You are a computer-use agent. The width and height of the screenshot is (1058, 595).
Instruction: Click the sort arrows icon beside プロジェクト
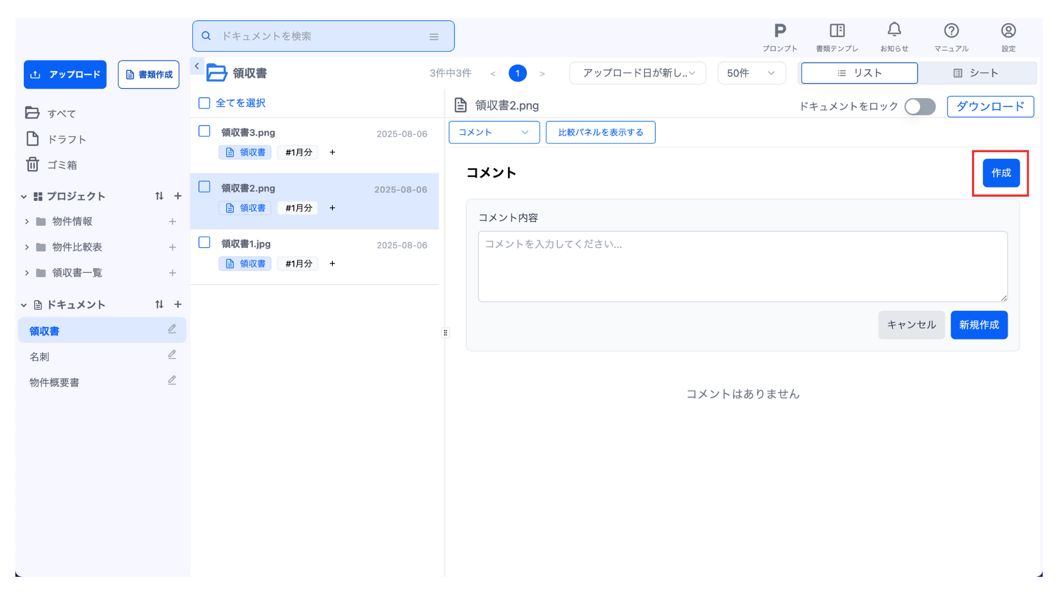point(159,196)
